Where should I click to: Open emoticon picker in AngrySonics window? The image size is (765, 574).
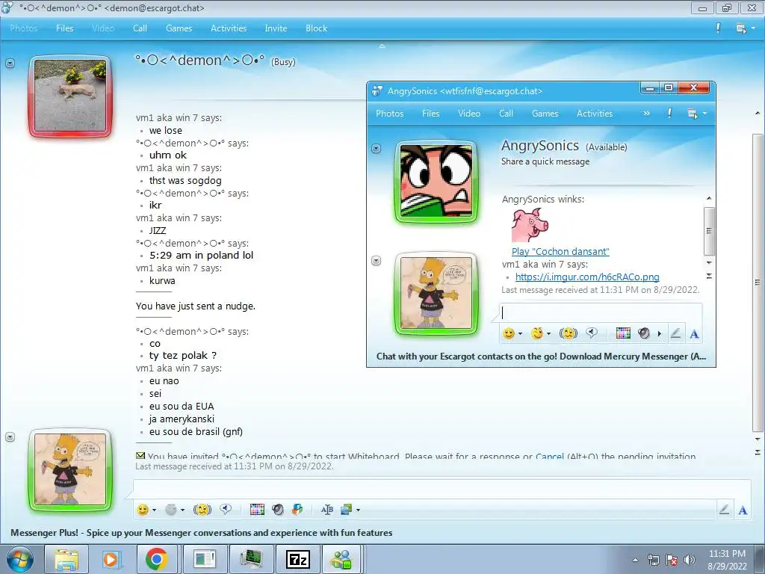click(x=508, y=333)
